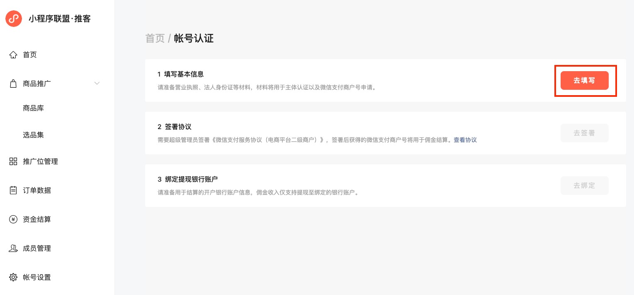Screen dimensions: 634x295
Task: Select 商品库 in the sidebar
Action: (34, 108)
